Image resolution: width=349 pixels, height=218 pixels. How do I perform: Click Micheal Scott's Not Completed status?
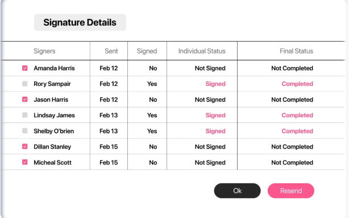point(292,162)
